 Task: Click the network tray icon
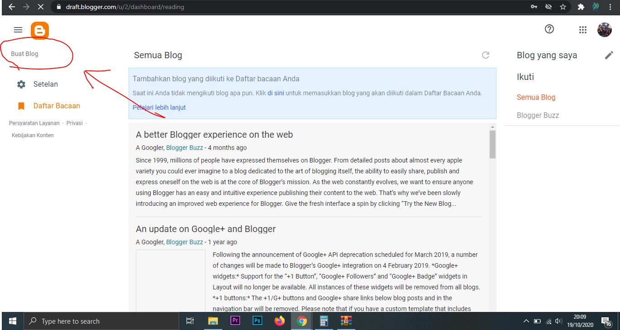click(548, 321)
